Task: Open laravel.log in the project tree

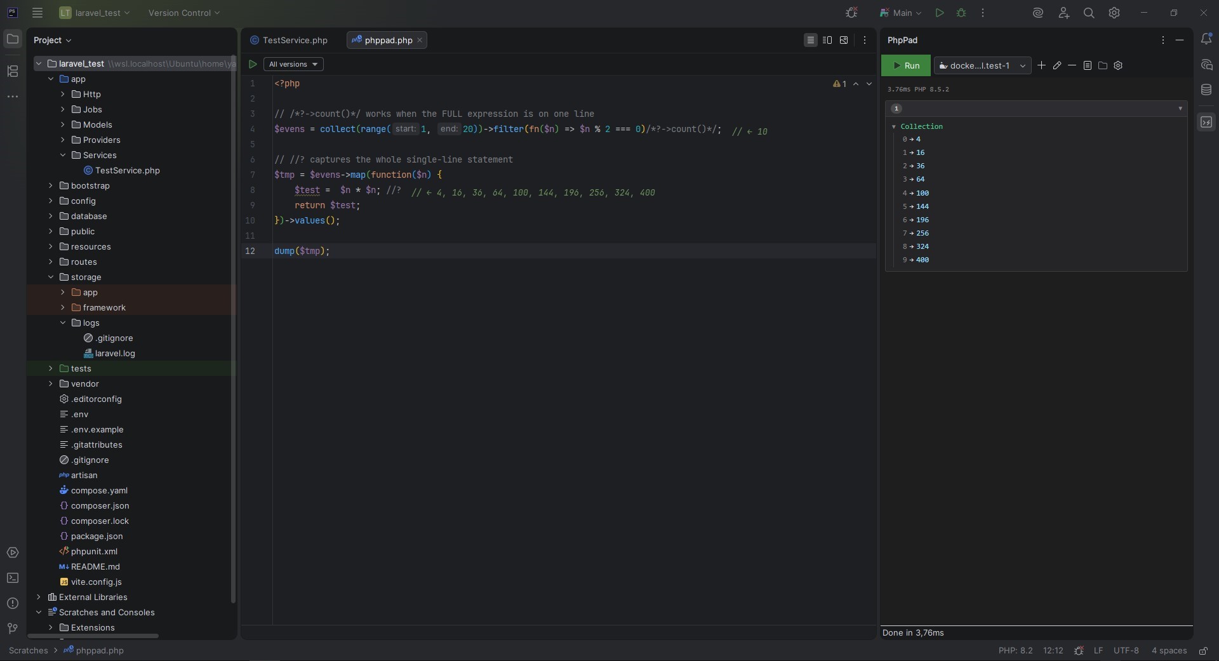Action: (115, 353)
